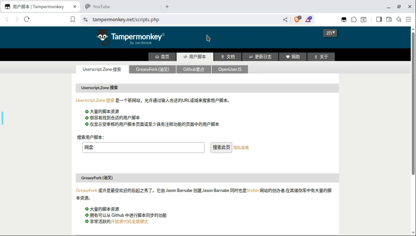The image size is (416, 236).
Task: Click the GreasyFork (油叉) section header
Action: [207, 178]
